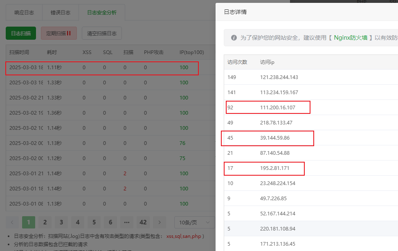Select IP 220.181.108.94
The image size is (398, 251).
tap(278, 228)
